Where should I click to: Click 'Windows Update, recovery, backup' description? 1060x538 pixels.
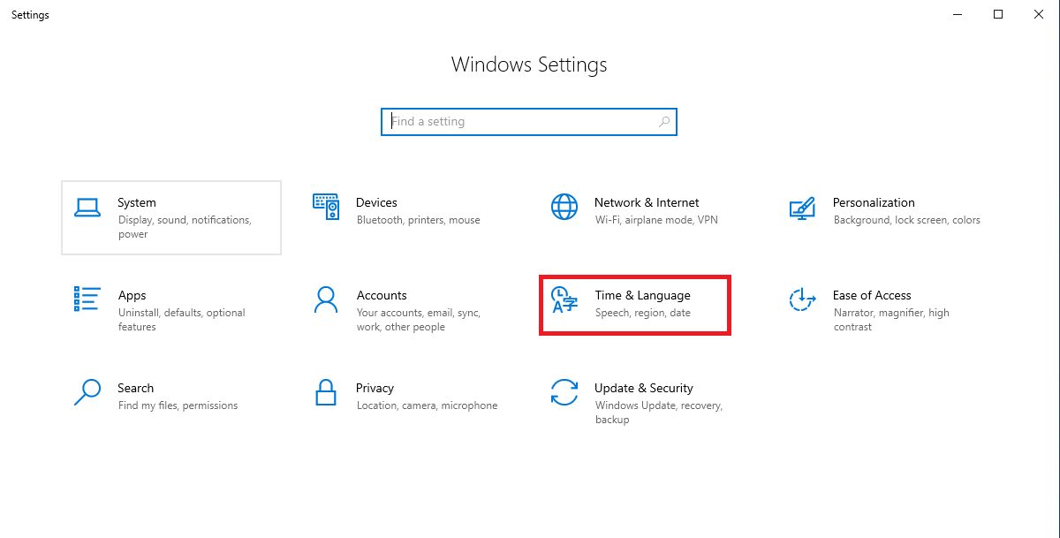pos(658,413)
